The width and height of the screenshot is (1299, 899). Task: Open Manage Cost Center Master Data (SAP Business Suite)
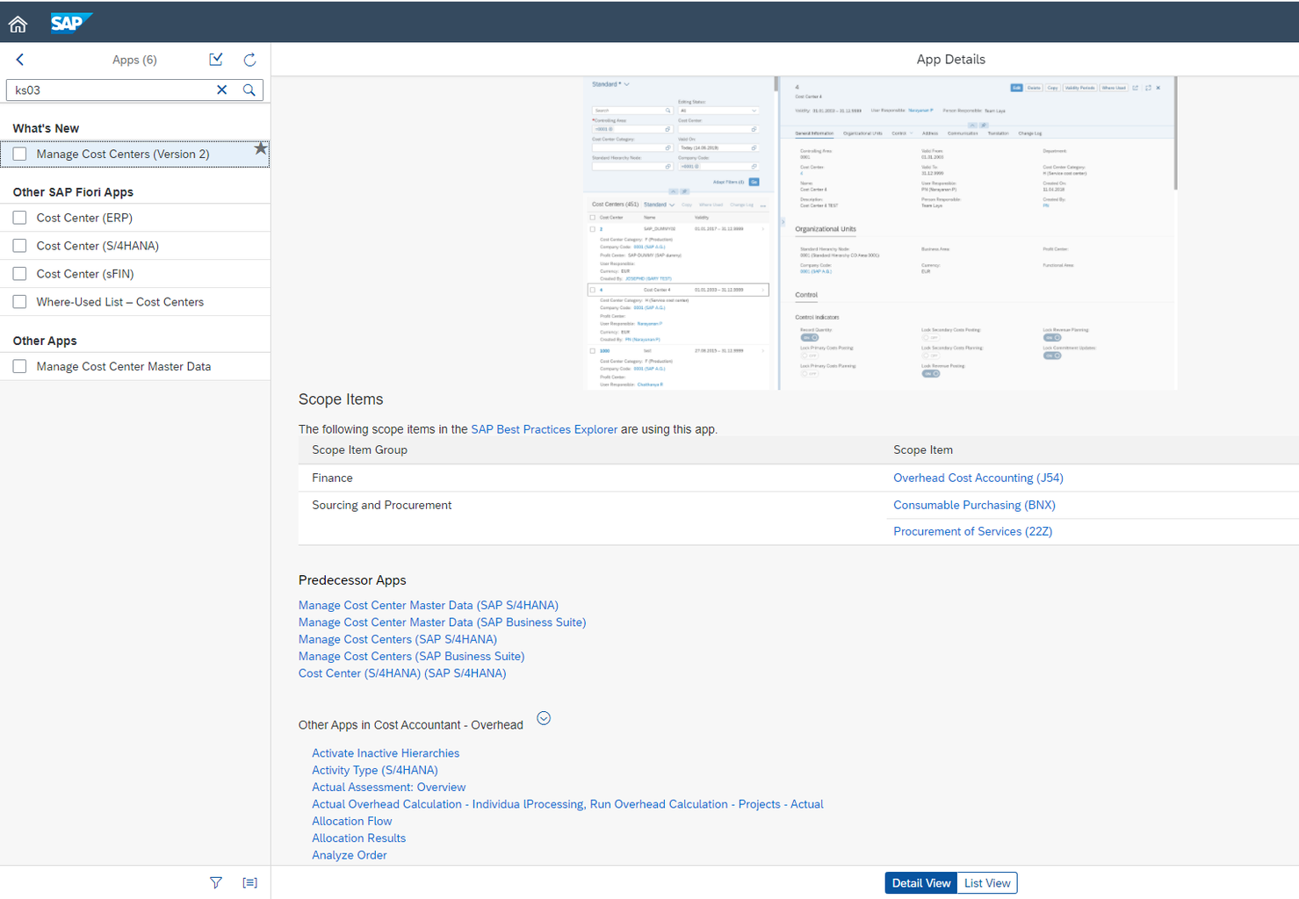(x=442, y=622)
